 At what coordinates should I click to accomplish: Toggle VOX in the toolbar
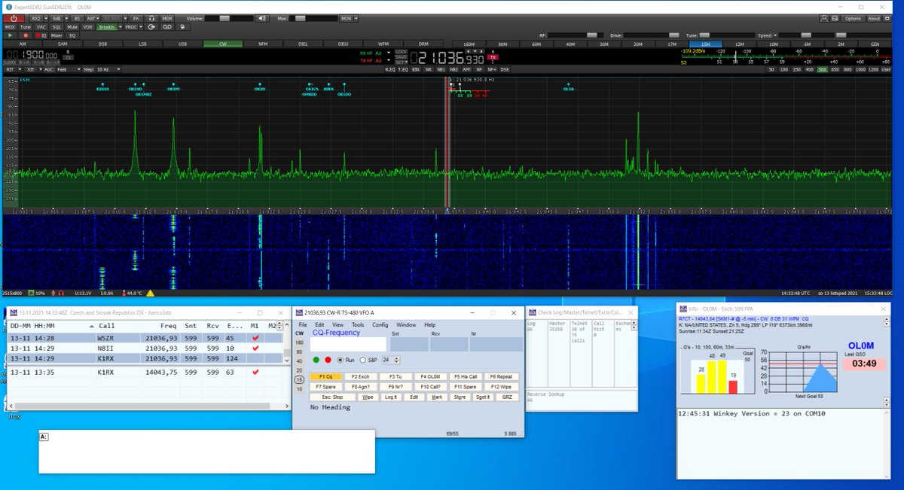[x=87, y=27]
